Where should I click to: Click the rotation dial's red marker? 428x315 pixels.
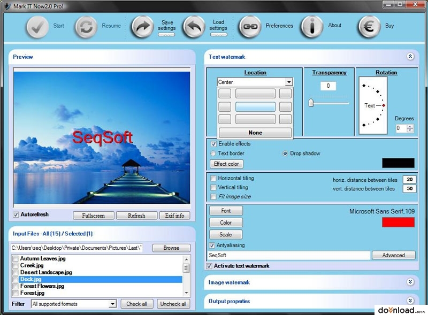pos(384,105)
